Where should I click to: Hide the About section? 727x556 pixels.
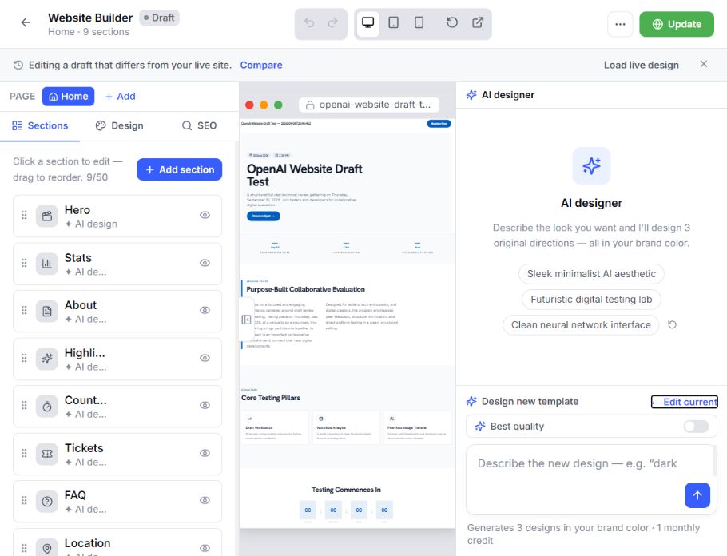click(x=205, y=310)
